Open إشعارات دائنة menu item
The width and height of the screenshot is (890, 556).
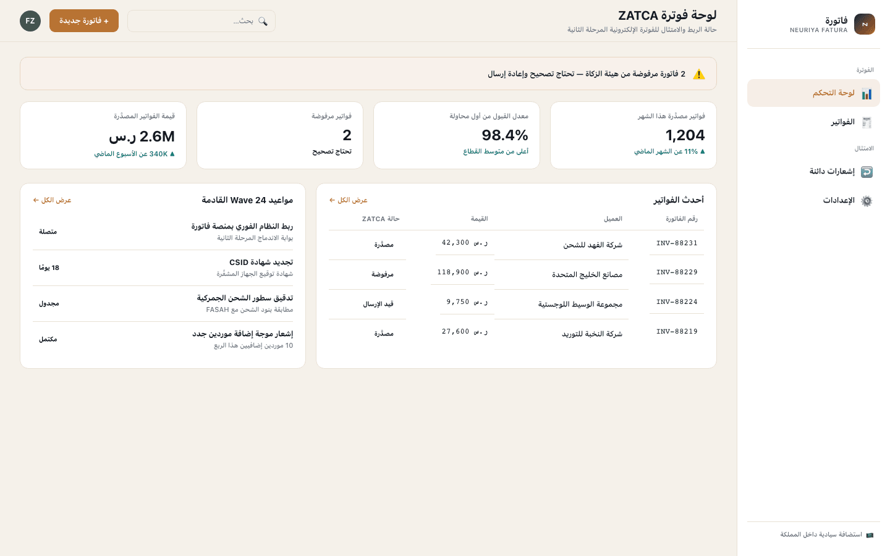pyautogui.click(x=813, y=172)
